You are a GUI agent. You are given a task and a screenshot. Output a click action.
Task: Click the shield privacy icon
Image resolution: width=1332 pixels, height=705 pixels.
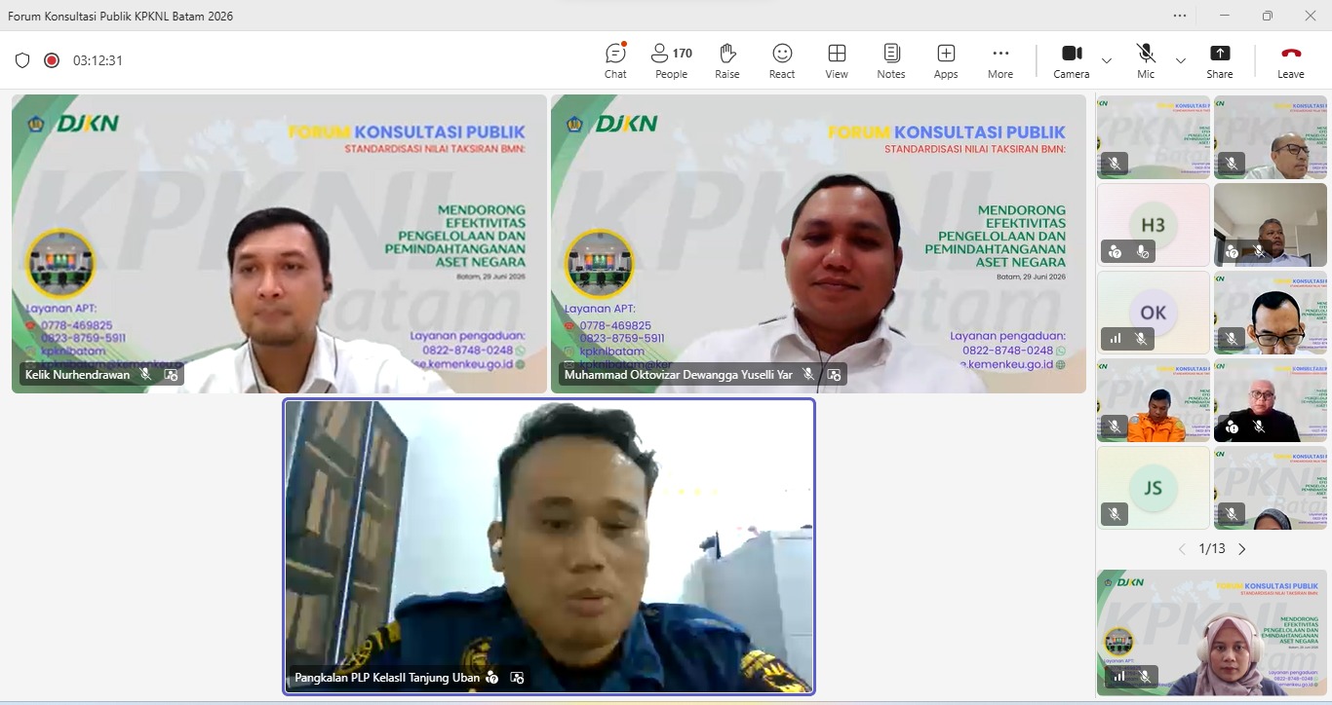[22, 60]
